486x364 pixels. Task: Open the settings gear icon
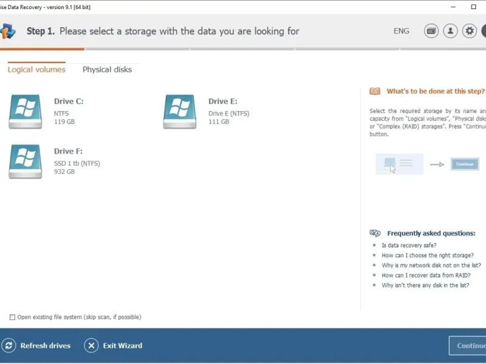469,31
